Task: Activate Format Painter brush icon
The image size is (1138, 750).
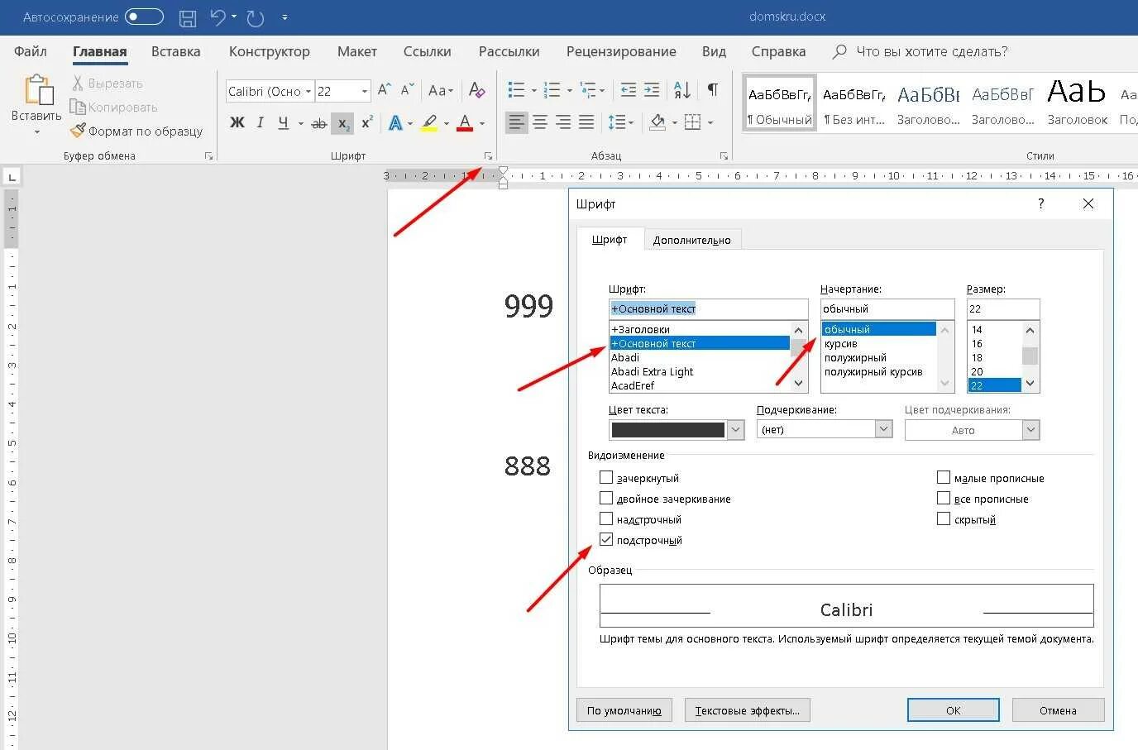Action: 78,131
